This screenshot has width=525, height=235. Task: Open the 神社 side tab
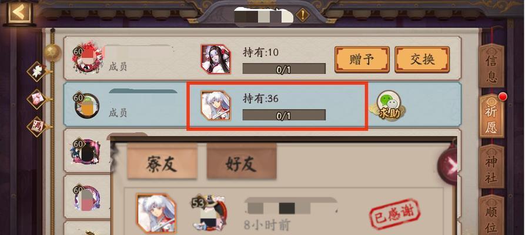[x=491, y=166]
